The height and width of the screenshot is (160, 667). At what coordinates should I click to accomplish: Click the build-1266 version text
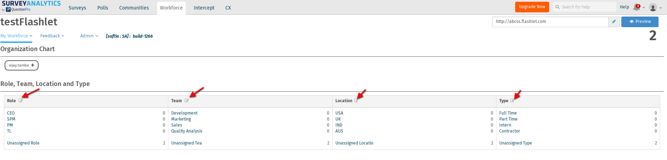pyautogui.click(x=143, y=36)
